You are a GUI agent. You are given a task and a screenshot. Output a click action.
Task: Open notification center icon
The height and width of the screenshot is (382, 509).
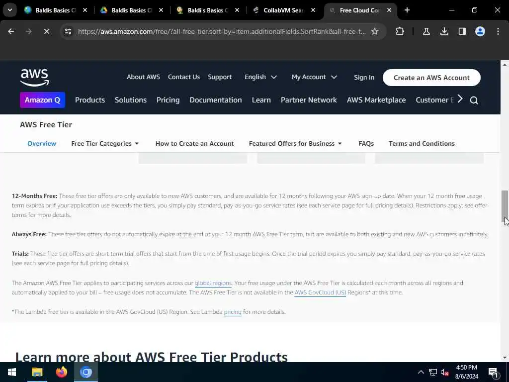click(x=493, y=372)
